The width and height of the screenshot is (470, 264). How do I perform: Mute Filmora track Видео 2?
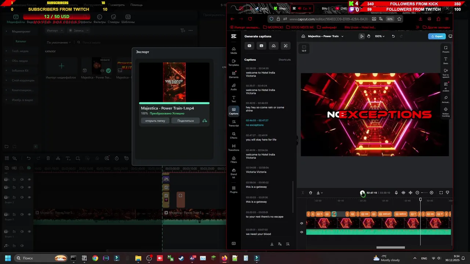click(x=22, y=214)
